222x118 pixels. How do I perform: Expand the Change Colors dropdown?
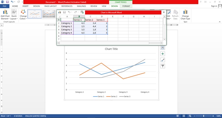(x=23, y=14)
